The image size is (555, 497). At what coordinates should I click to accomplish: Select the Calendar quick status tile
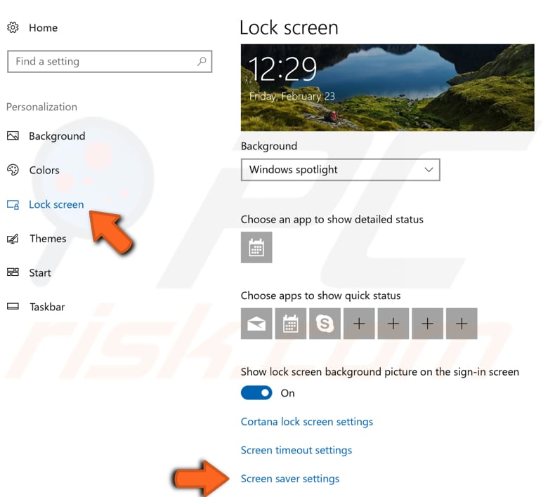point(291,324)
